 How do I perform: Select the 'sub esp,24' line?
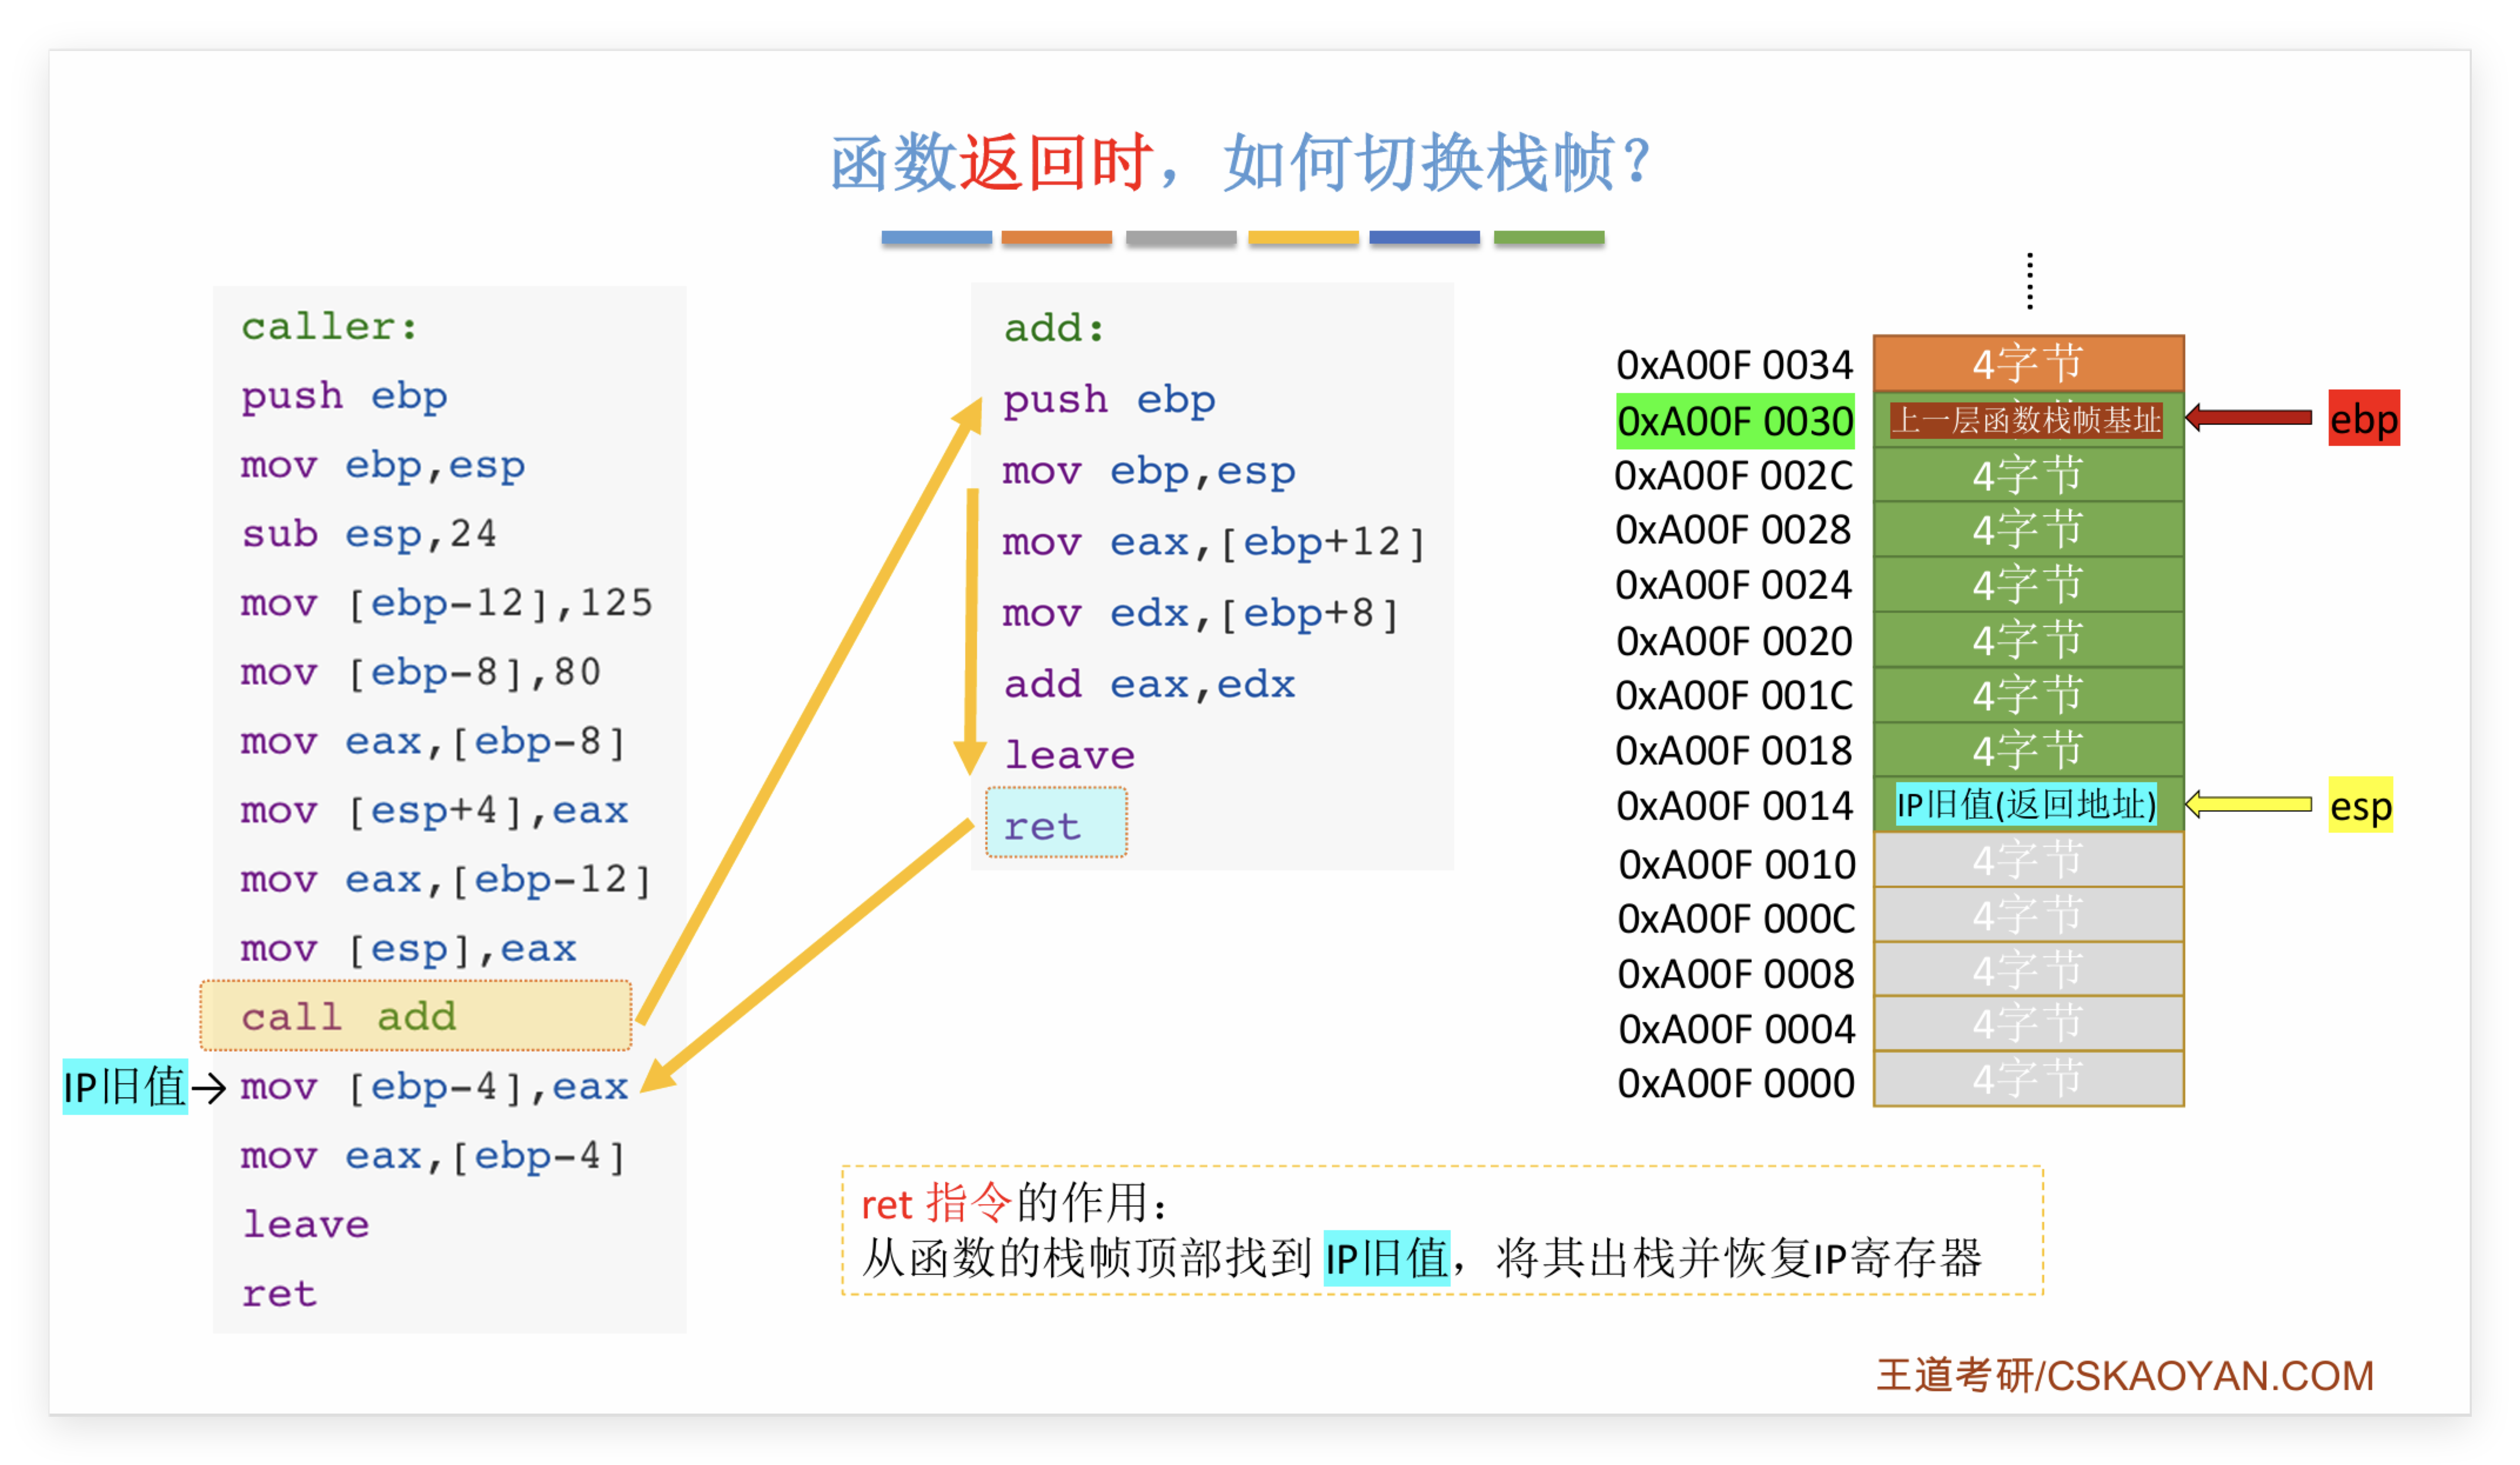tap(369, 534)
